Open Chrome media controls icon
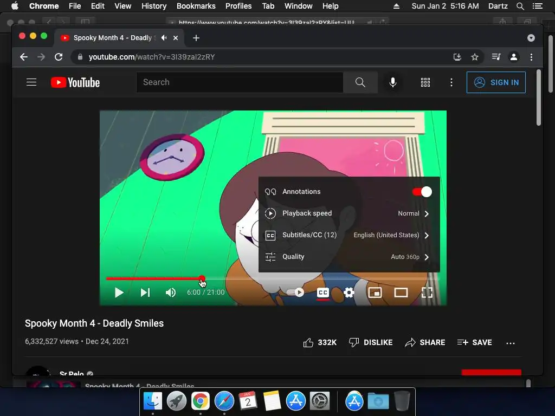The width and height of the screenshot is (555, 416). point(496,57)
